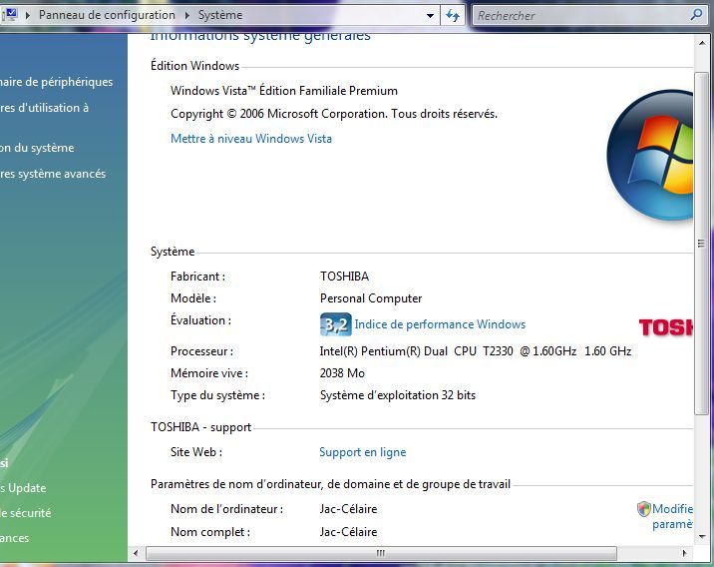Open Indice de performance Windows link

[x=440, y=324]
